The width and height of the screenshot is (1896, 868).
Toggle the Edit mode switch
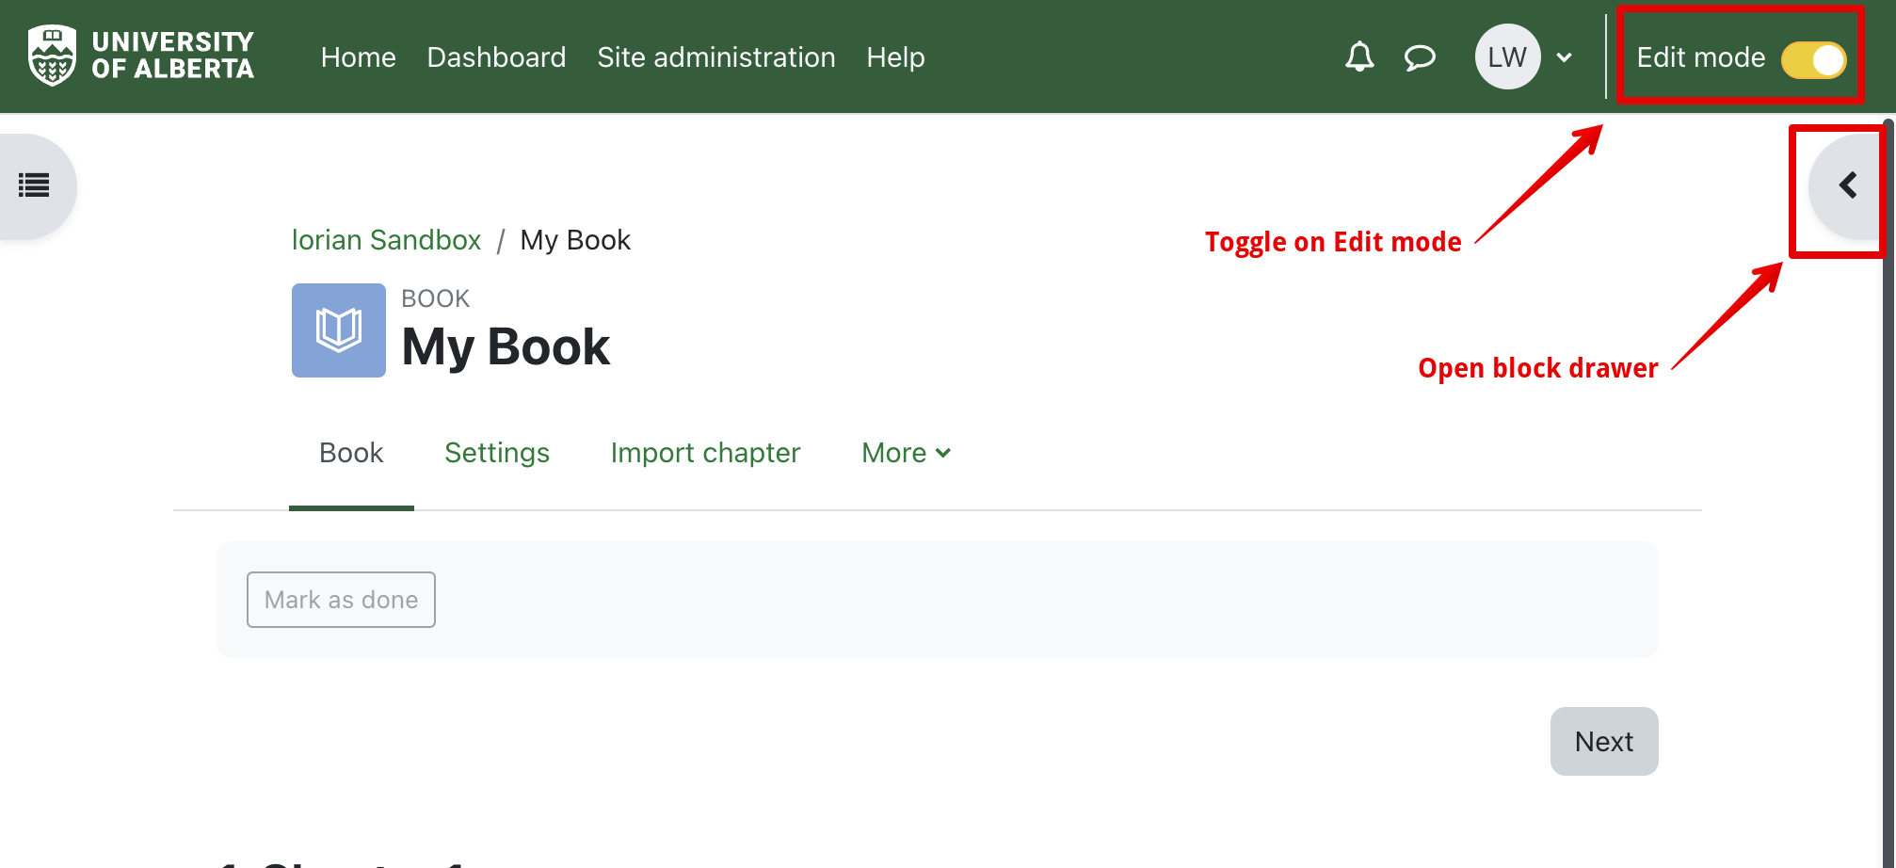pos(1813,59)
